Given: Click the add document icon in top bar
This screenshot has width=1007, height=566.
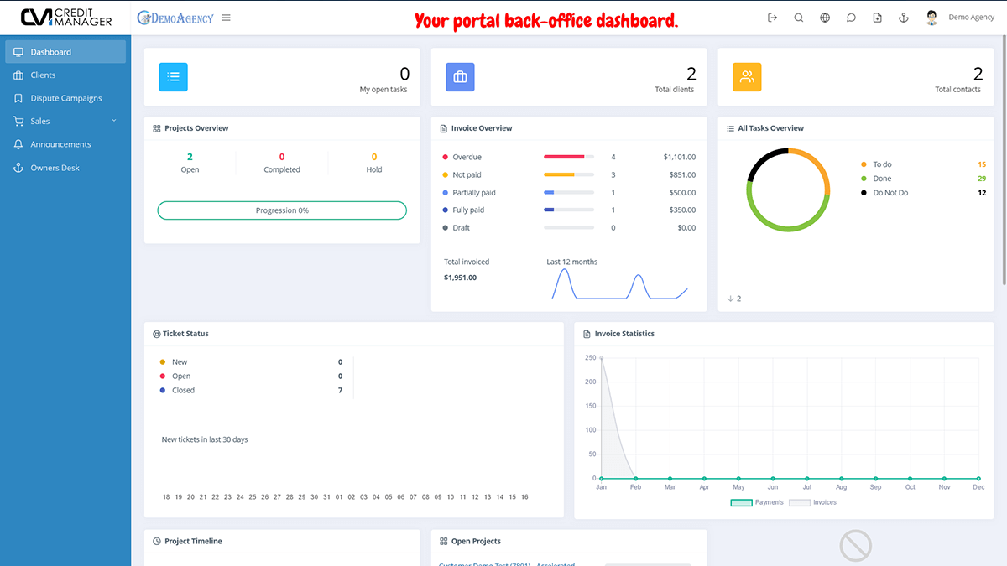Looking at the screenshot, I should tap(877, 17).
